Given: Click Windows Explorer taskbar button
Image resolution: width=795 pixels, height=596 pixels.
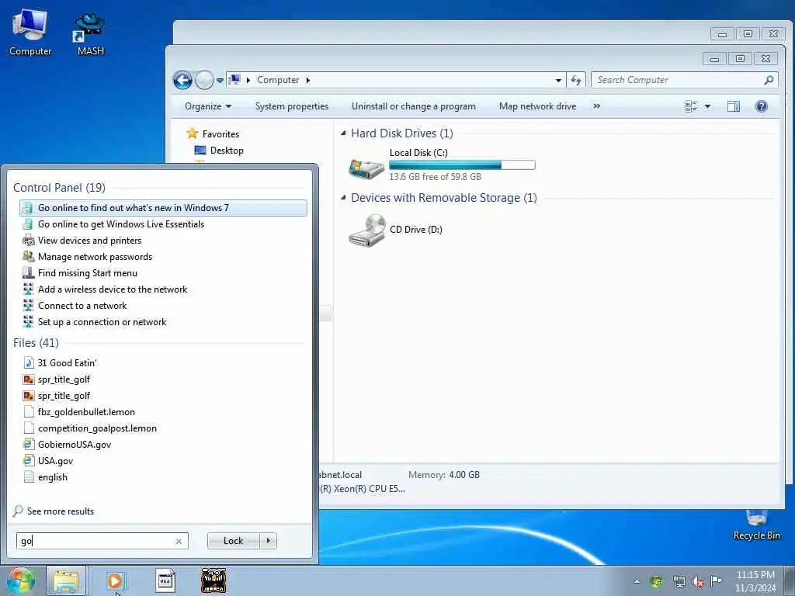Looking at the screenshot, I should click(x=67, y=580).
